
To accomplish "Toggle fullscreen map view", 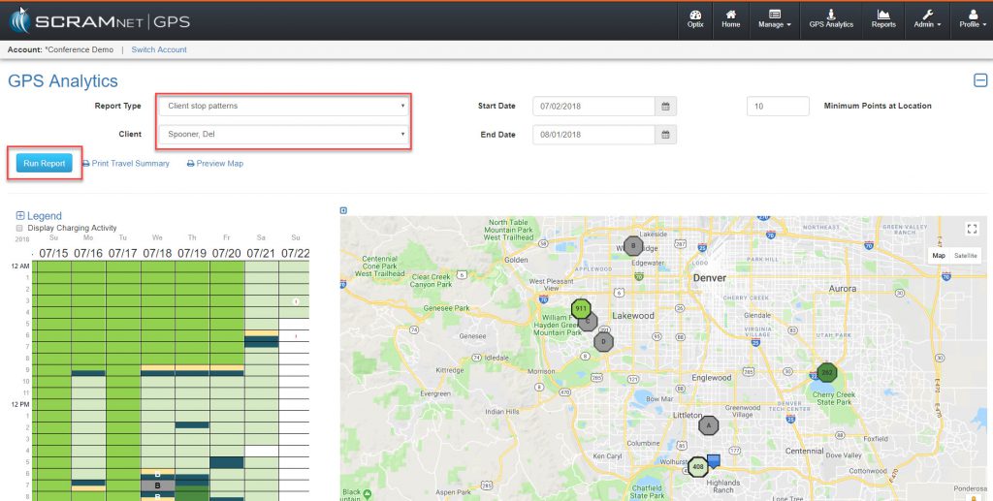I will coord(972,229).
